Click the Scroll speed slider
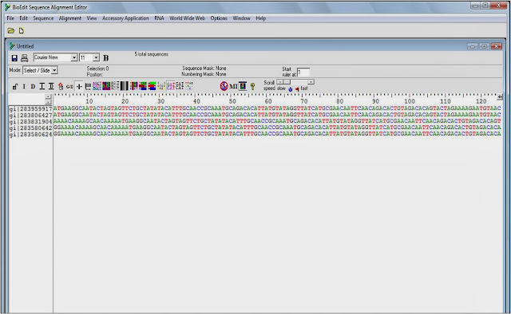The image size is (511, 314). (295, 82)
